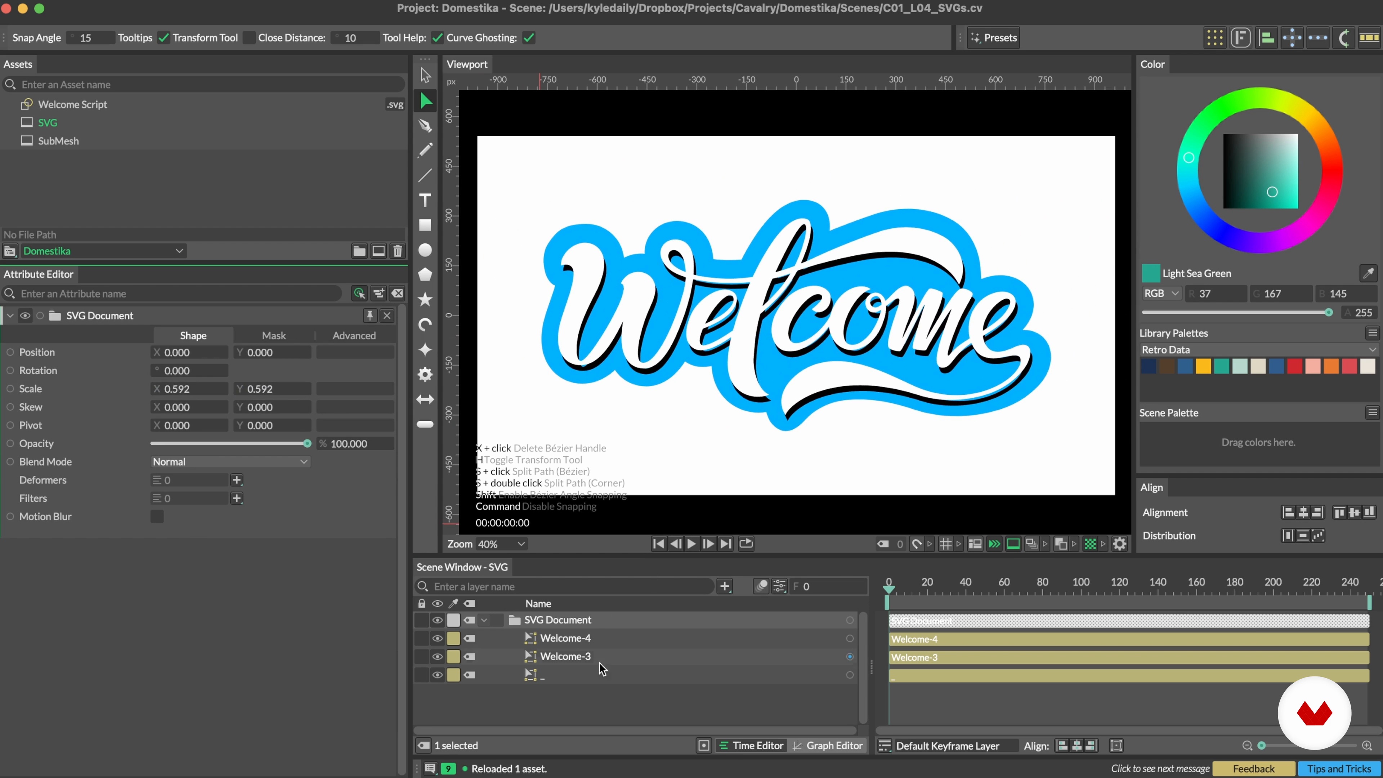Open the Blend Mode Normal dropdown
The height and width of the screenshot is (778, 1383).
pyautogui.click(x=230, y=462)
